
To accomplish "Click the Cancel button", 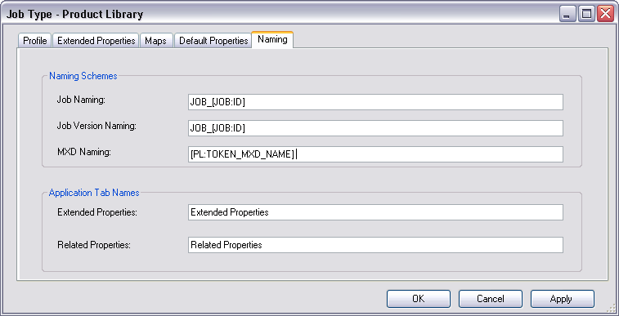I will pos(491,299).
